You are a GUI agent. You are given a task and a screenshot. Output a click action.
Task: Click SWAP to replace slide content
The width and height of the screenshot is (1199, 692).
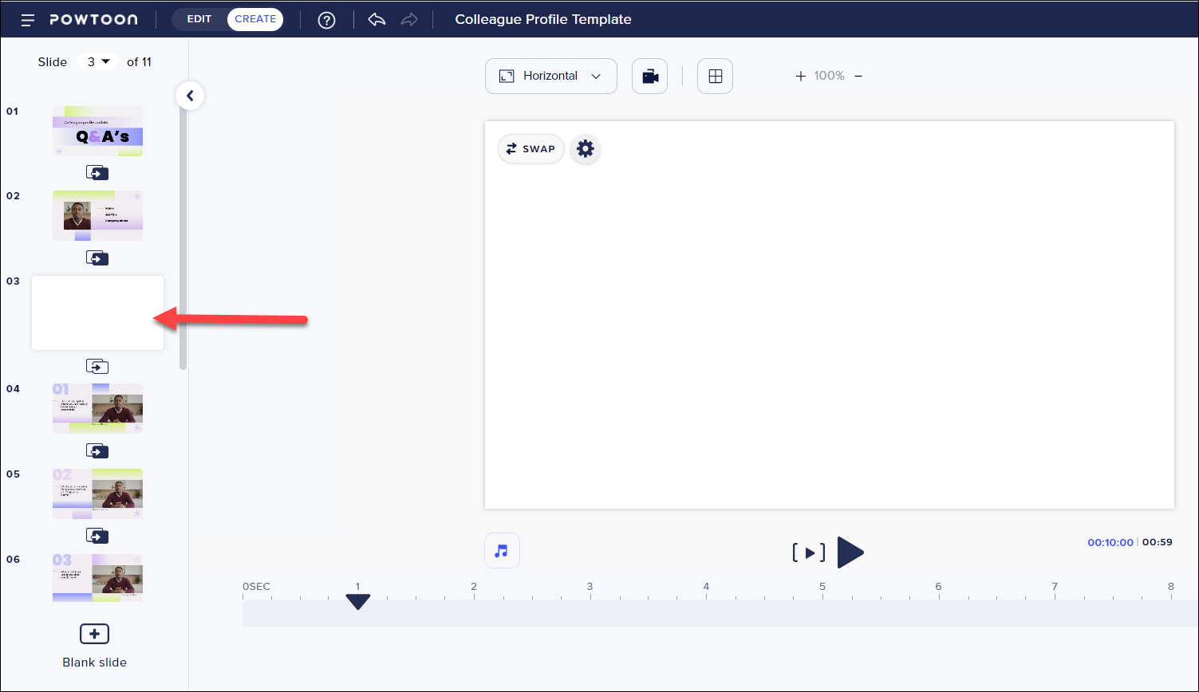(x=530, y=148)
